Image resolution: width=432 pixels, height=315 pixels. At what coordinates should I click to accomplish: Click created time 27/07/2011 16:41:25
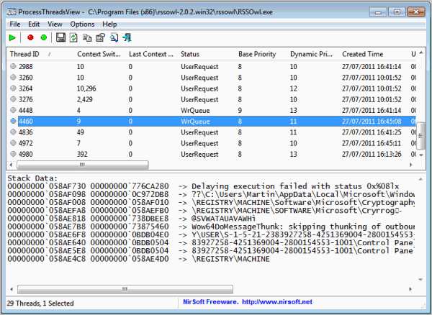(372, 132)
